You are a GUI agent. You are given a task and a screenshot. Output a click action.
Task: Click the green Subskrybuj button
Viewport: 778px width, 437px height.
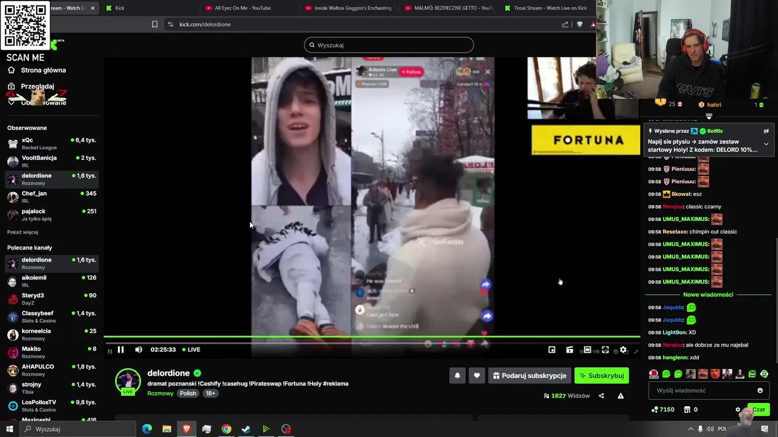(x=602, y=376)
